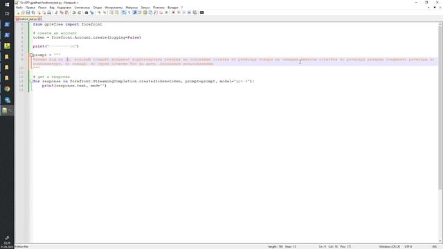Open the Windows Start button
The image size is (443, 249).
(7, 5)
